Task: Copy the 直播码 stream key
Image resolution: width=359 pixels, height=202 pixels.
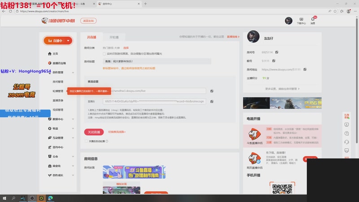Action: 212,101
